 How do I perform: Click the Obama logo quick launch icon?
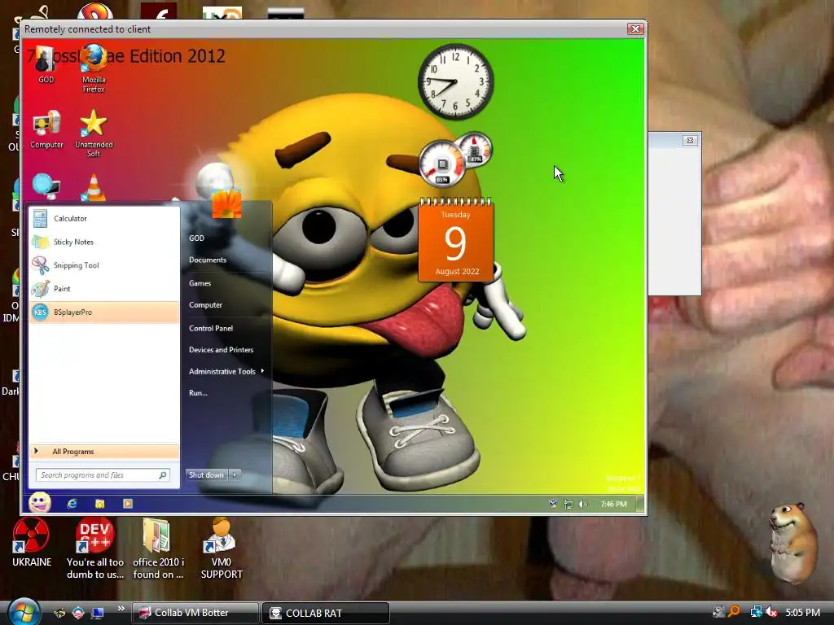78,613
